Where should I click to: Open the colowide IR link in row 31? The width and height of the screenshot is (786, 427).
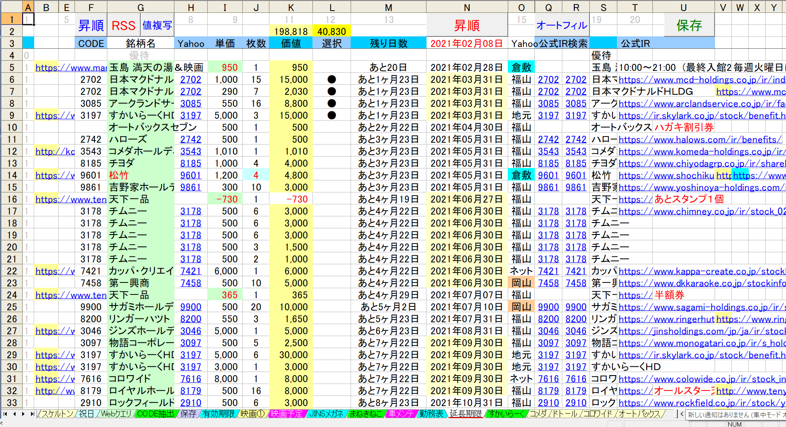tap(702, 379)
